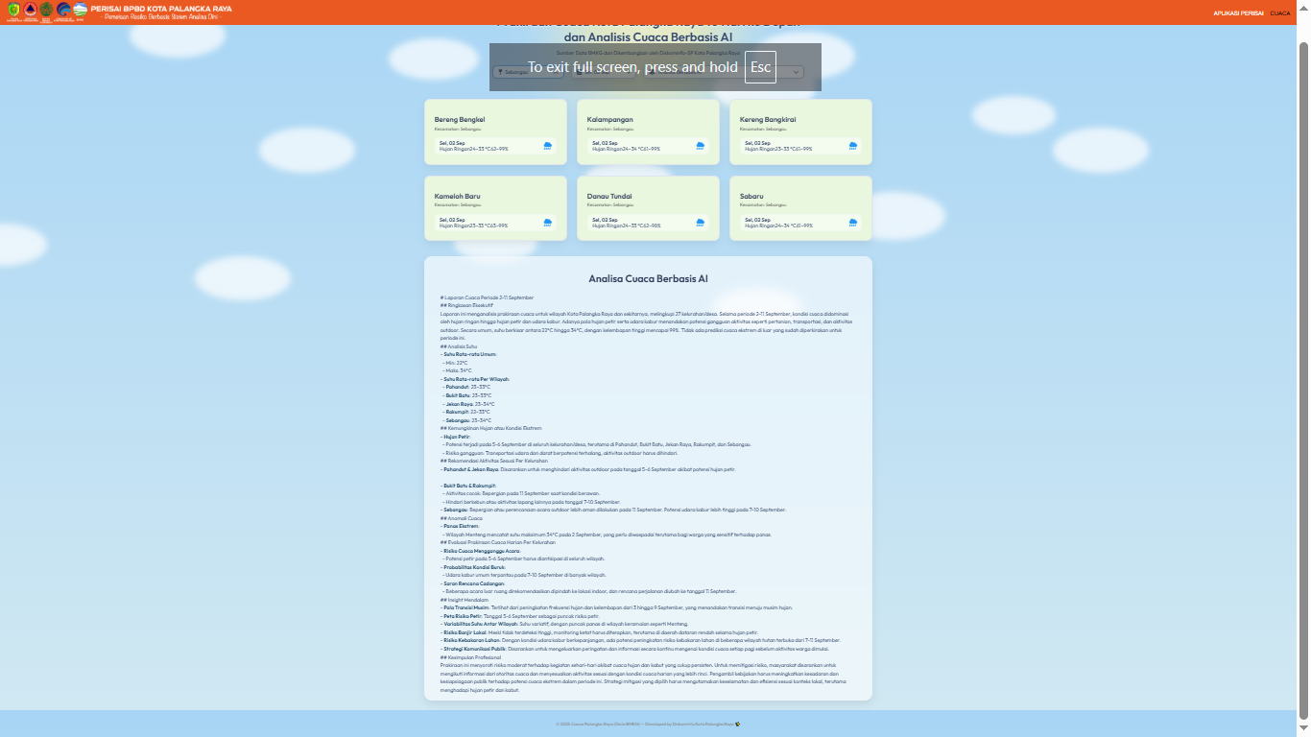Screen dimensions: 1311x737
Task: Click the '## Anomali Cuaca' line
Action: point(462,518)
